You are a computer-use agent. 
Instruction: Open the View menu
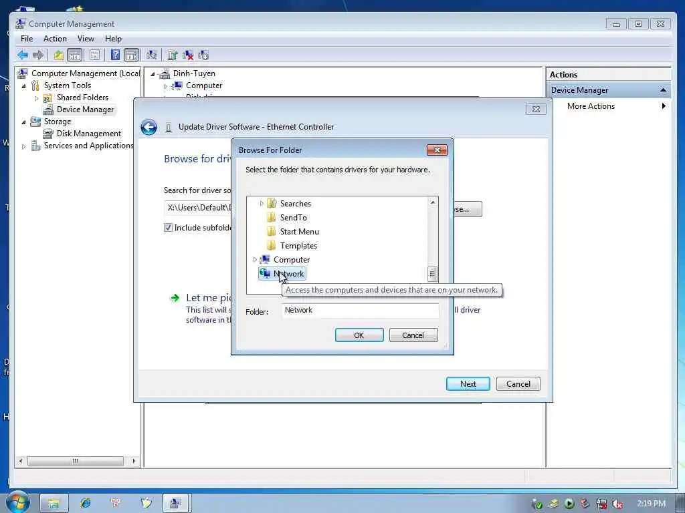[x=86, y=39]
